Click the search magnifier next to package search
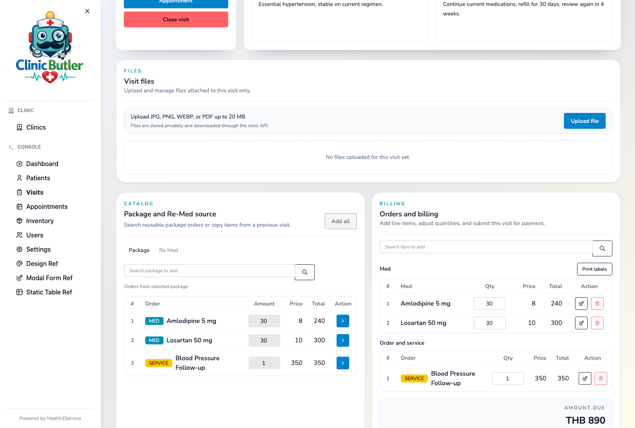The height and width of the screenshot is (428, 635). click(x=304, y=272)
